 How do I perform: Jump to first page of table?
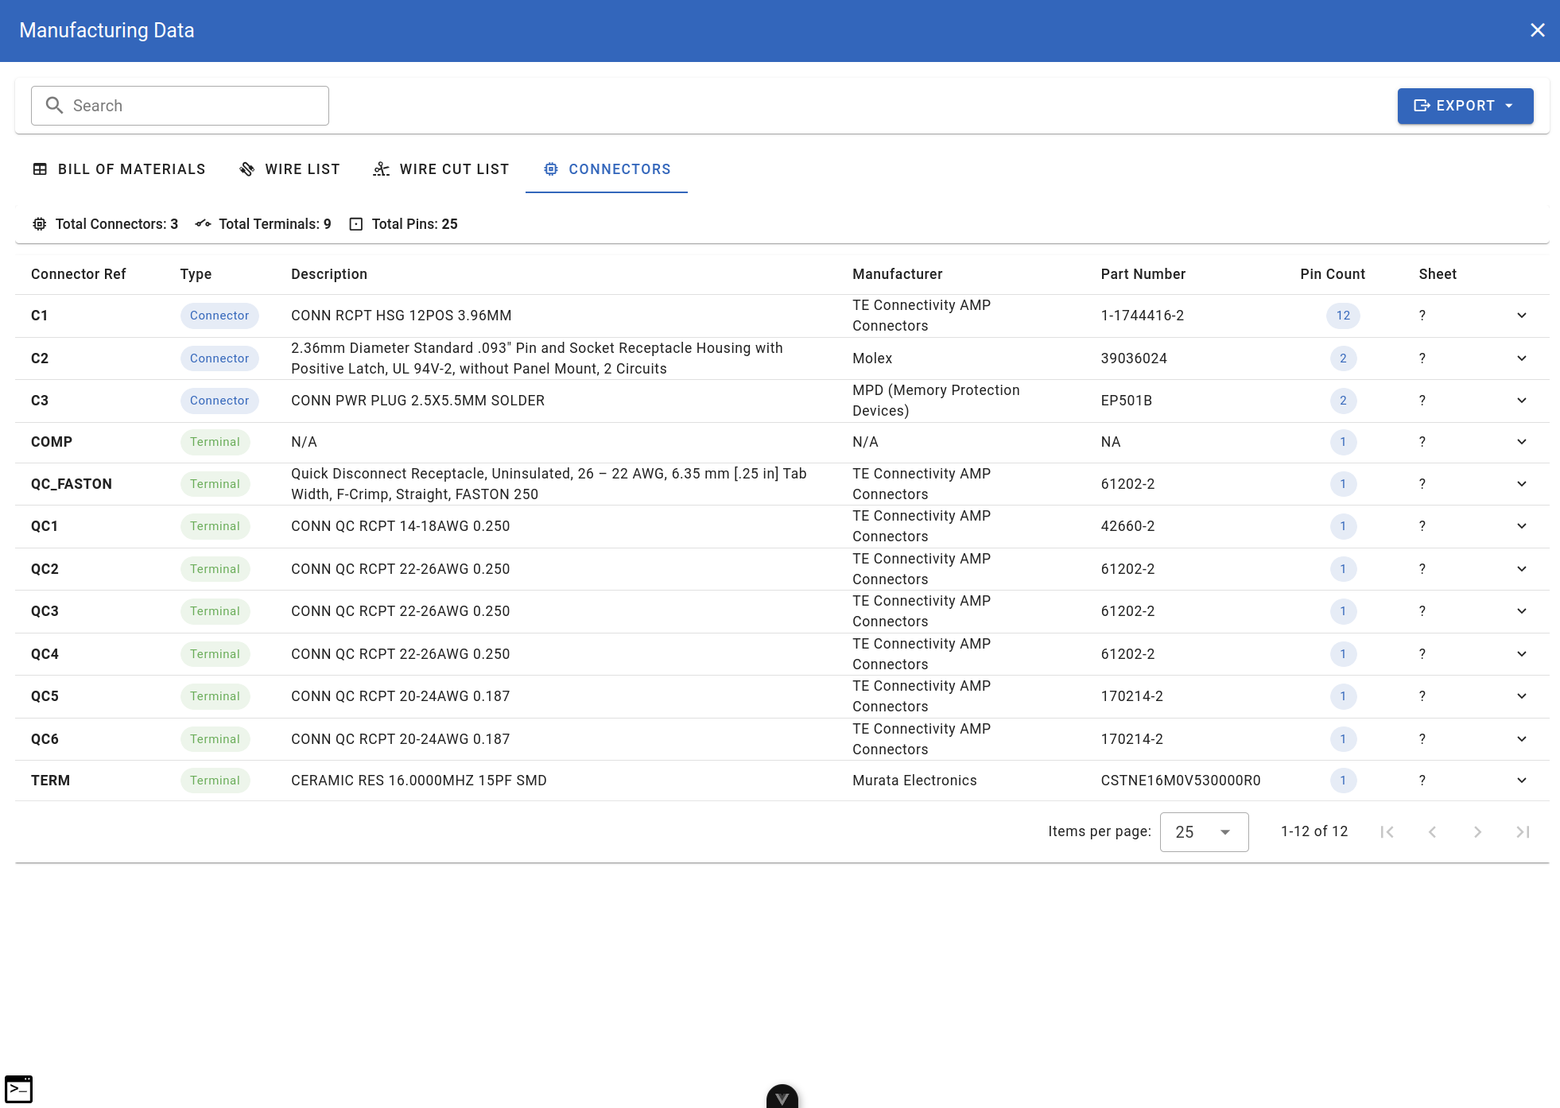(x=1387, y=831)
